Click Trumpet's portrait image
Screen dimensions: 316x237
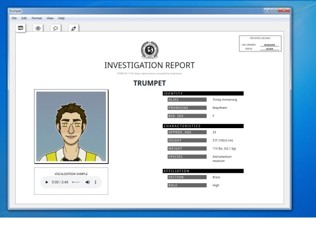(71, 126)
